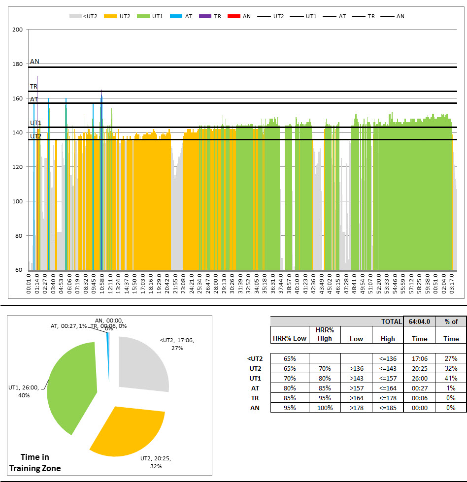Click the green UT1 legend swatch
Image resolution: width=467 pixels, height=482 pixels.
(x=146, y=16)
